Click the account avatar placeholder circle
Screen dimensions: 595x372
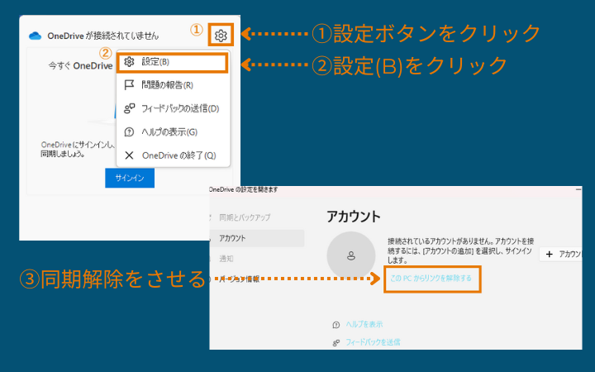pyautogui.click(x=351, y=255)
